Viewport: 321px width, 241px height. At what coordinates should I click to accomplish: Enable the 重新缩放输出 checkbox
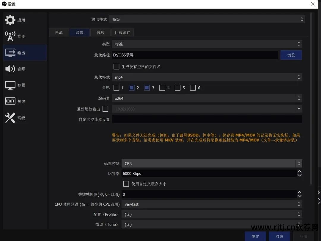[x=105, y=109]
